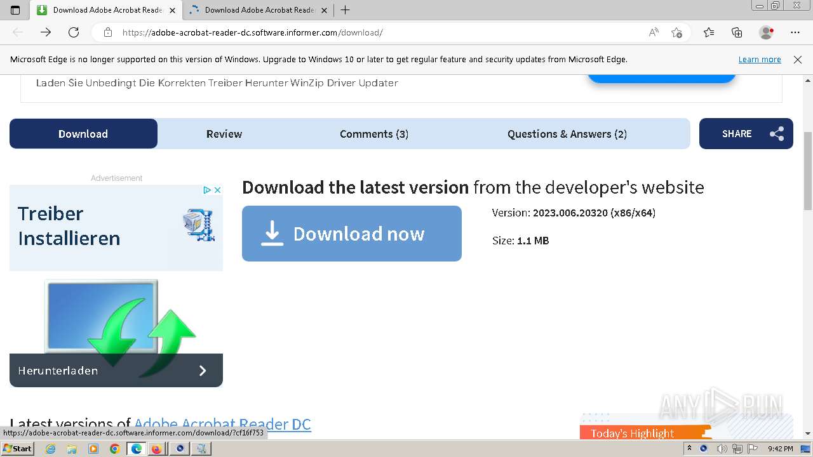The height and width of the screenshot is (457, 813).
Task: Launch Internet Explorer from the taskbar
Action: pyautogui.click(x=51, y=449)
